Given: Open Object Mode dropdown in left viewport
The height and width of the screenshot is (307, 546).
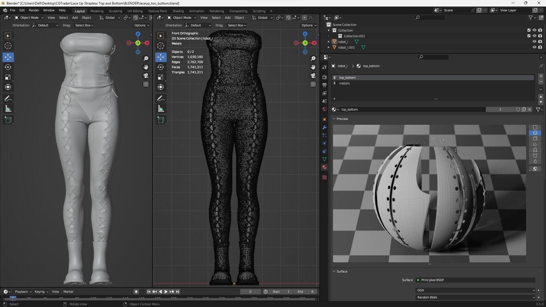Looking at the screenshot, I should (x=29, y=18).
